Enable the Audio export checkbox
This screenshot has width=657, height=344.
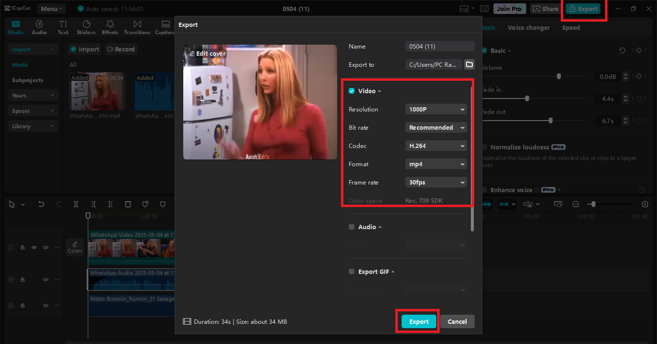tap(352, 227)
